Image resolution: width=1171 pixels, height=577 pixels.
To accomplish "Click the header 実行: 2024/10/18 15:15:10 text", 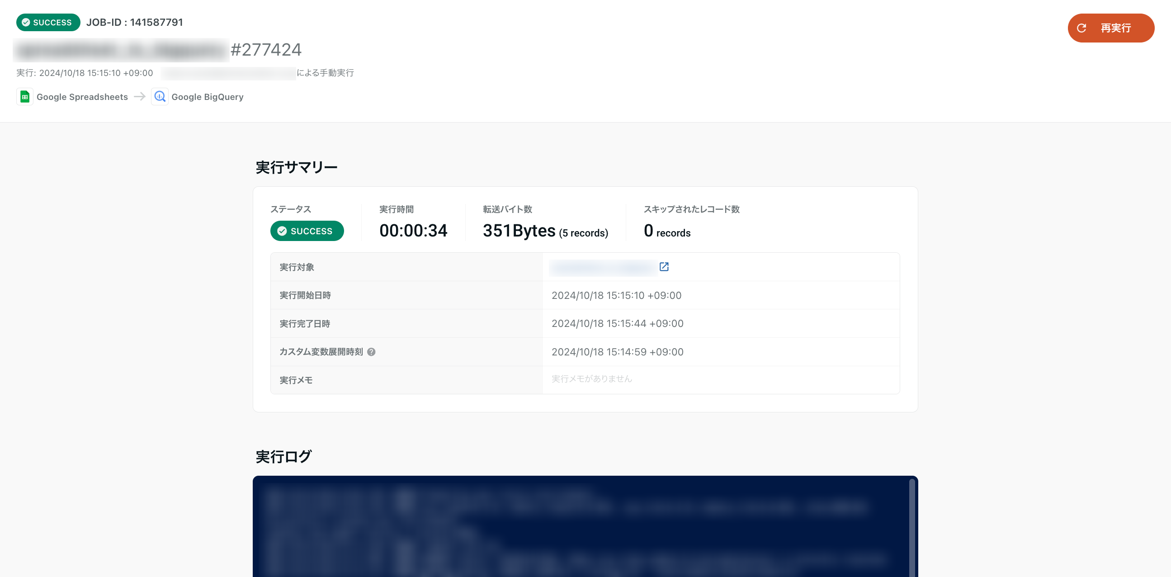I will (x=85, y=73).
